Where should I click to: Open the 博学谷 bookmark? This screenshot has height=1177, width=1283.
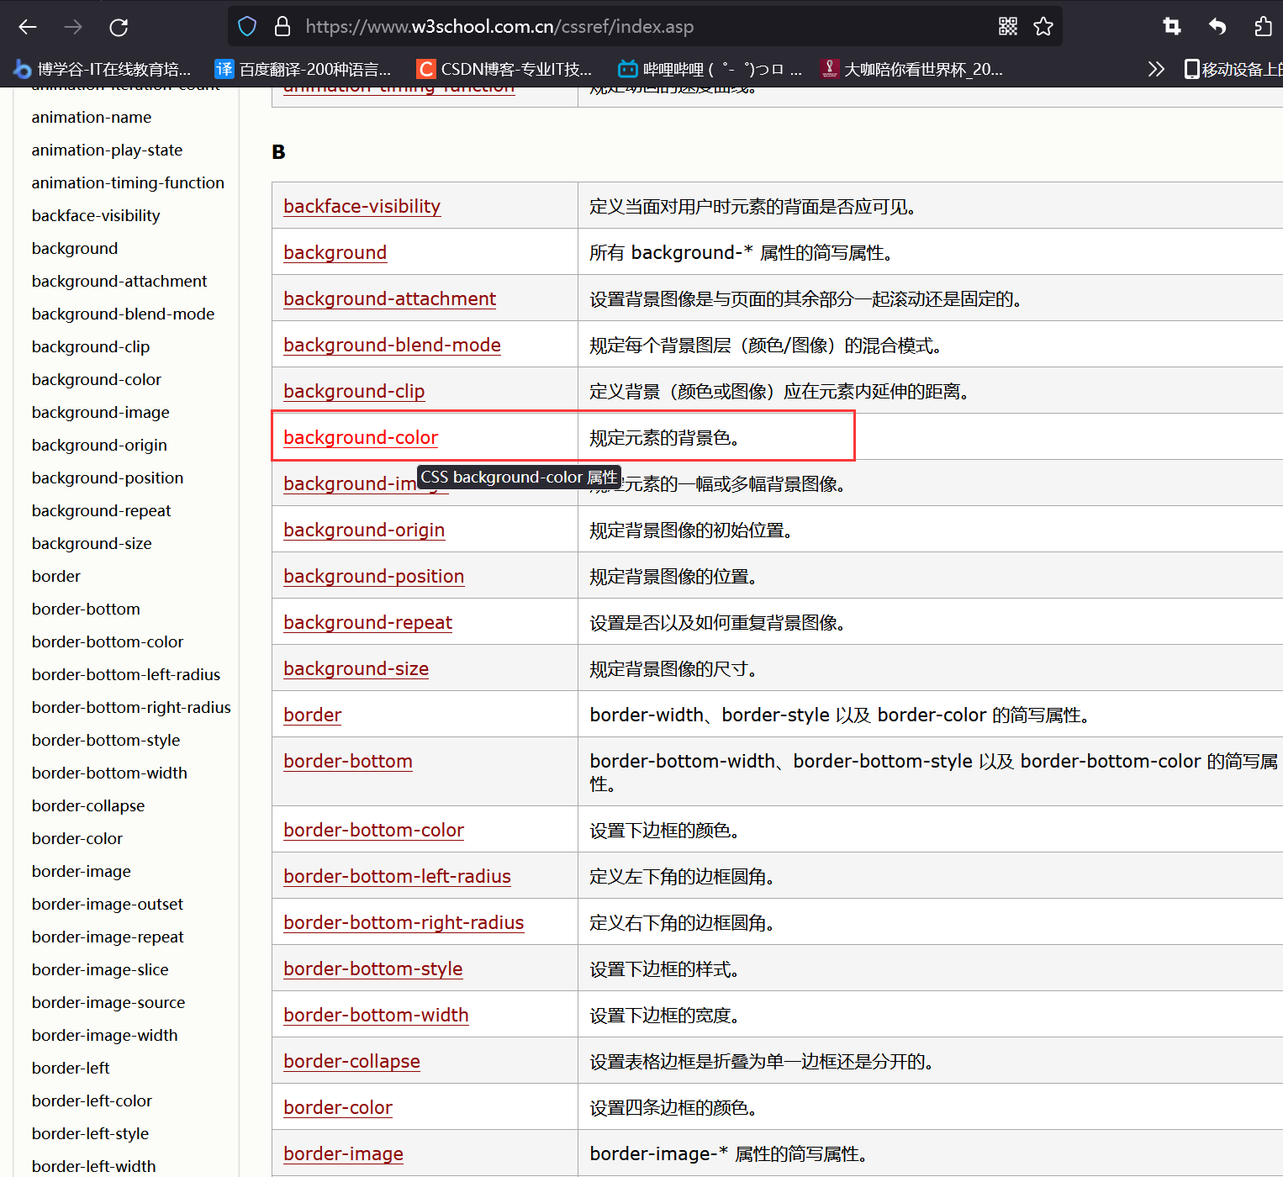(x=103, y=69)
